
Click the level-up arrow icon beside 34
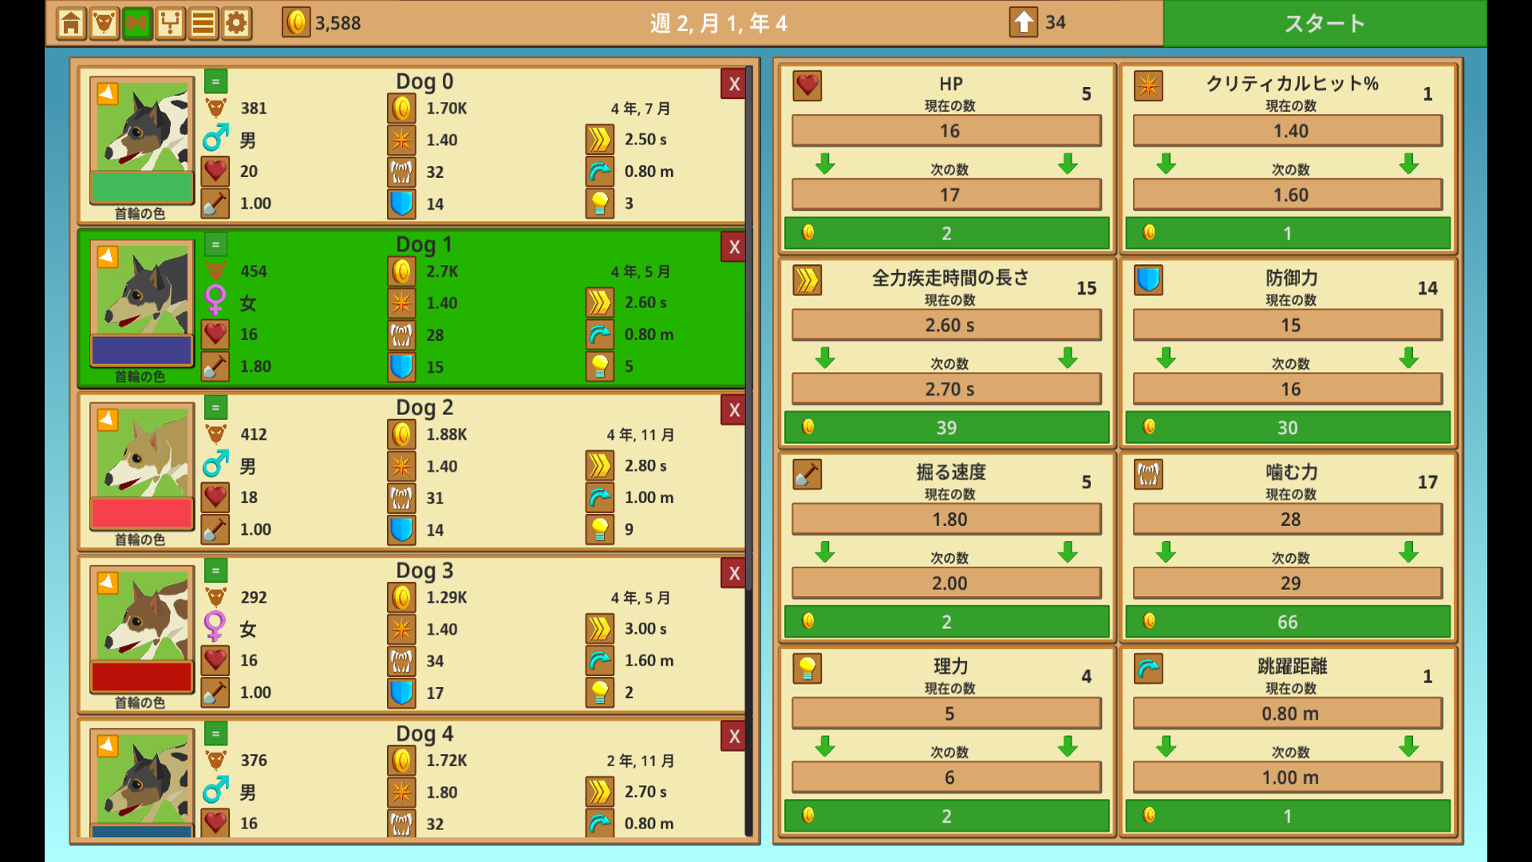[x=1023, y=22]
